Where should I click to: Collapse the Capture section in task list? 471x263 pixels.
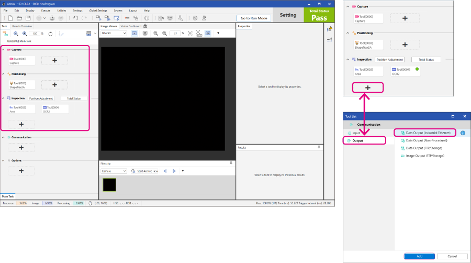point(4,50)
